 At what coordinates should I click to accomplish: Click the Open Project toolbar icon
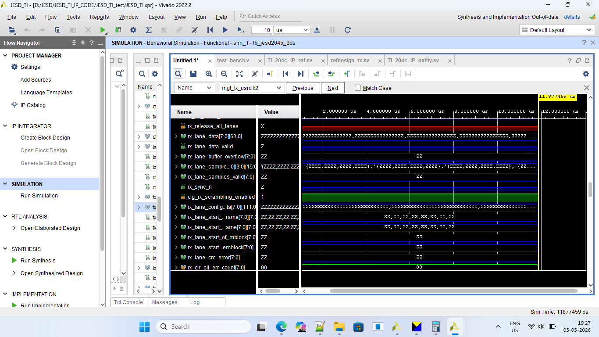point(12,30)
